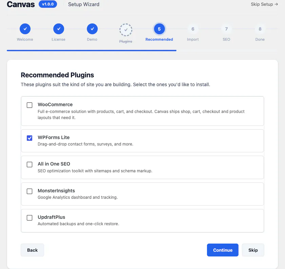Click the skipped Plugins step dashed circle
The width and height of the screenshot is (285, 269).
(126, 30)
